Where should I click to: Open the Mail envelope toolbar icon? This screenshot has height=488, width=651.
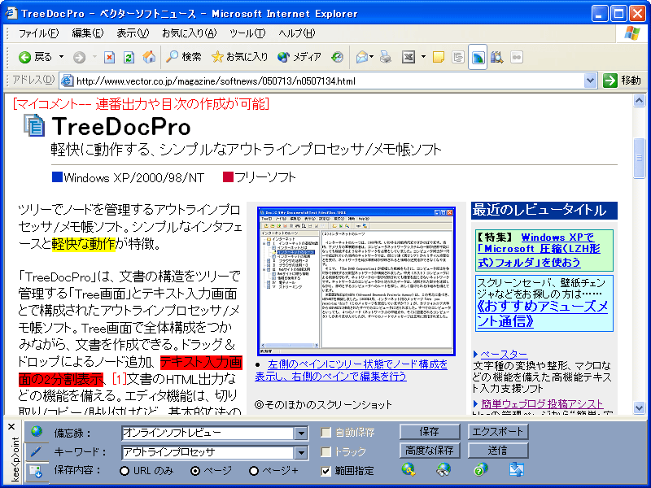[362, 57]
